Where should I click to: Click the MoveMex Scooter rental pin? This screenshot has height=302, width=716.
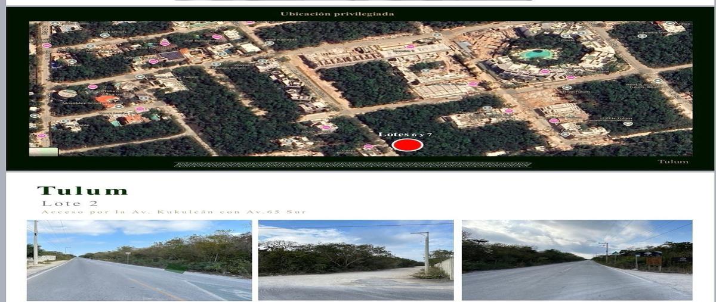pos(119,106)
